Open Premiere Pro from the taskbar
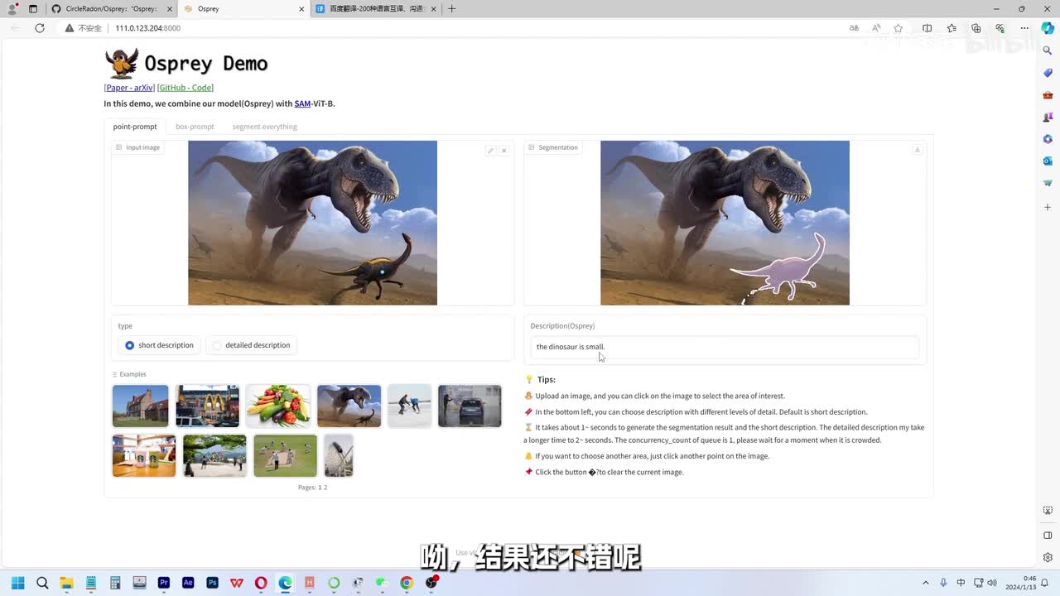This screenshot has width=1060, height=596. click(x=164, y=583)
